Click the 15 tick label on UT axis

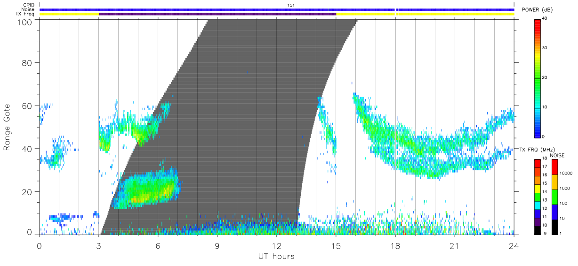pos(336,245)
